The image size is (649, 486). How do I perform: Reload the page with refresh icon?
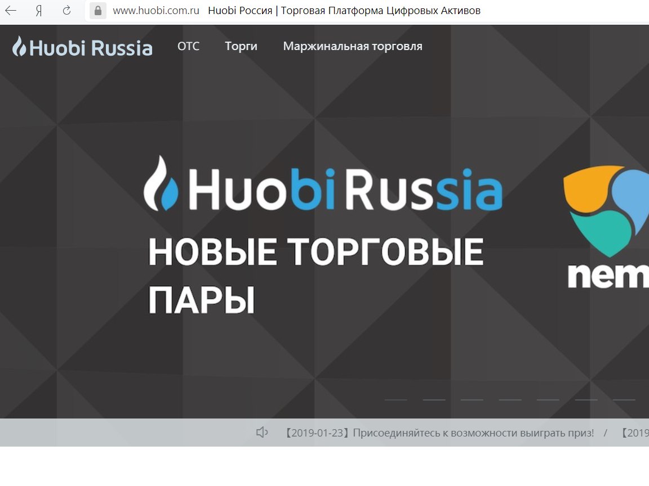pos(66,10)
